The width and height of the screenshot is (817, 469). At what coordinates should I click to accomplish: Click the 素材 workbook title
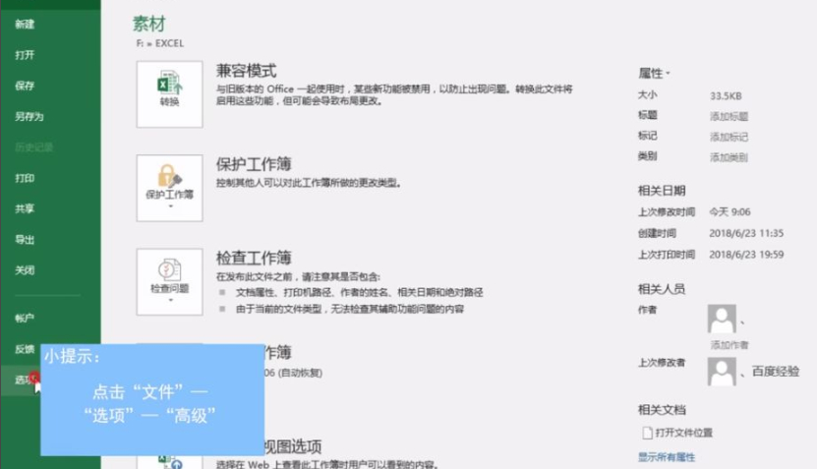(x=149, y=24)
